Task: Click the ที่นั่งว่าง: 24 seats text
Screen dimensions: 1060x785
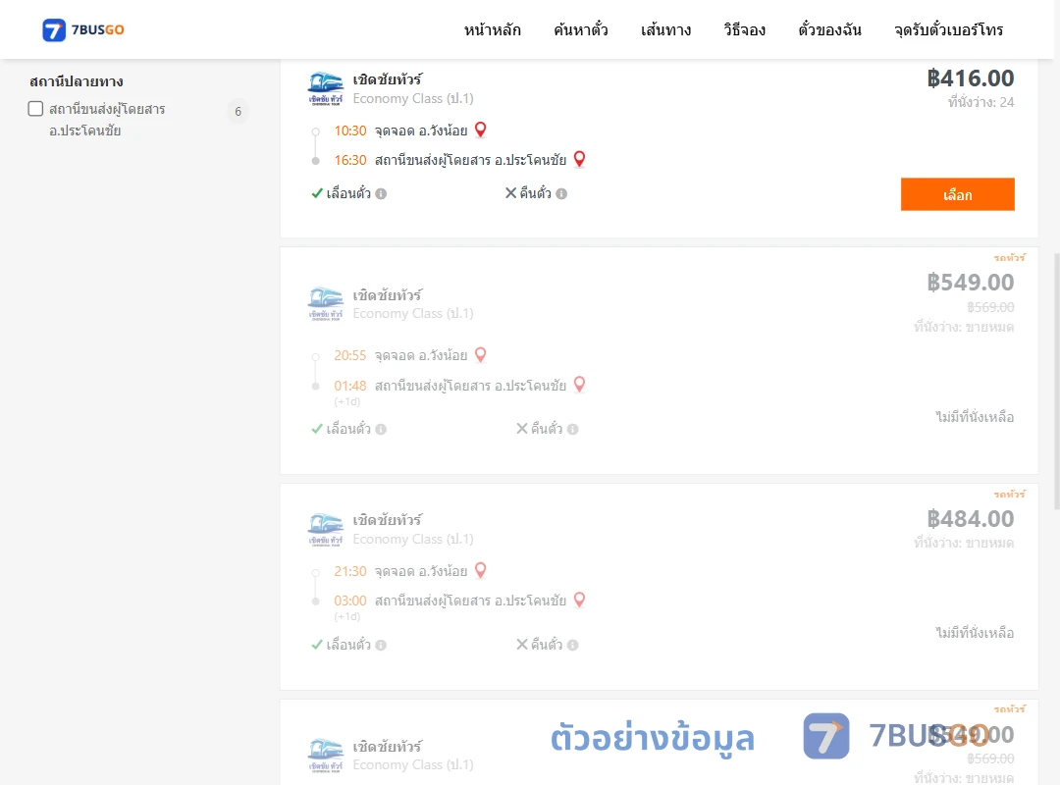Action: tap(980, 102)
